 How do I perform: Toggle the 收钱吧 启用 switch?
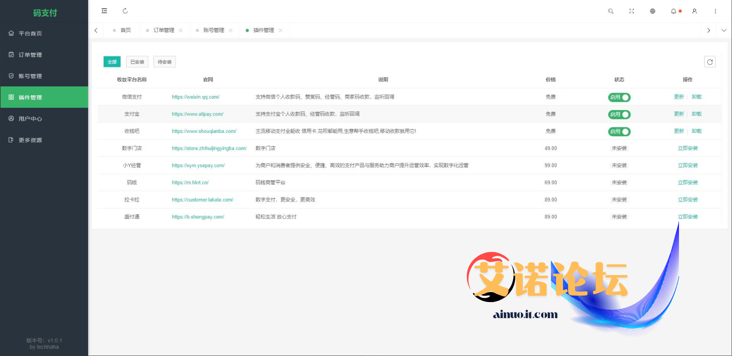(619, 132)
